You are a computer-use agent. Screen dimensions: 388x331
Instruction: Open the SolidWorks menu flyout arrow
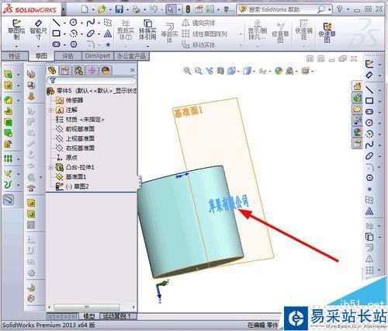(64, 10)
